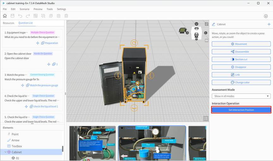
Task: Click the Save icon in the toolbar
Action: pyautogui.click(x=12, y=16)
